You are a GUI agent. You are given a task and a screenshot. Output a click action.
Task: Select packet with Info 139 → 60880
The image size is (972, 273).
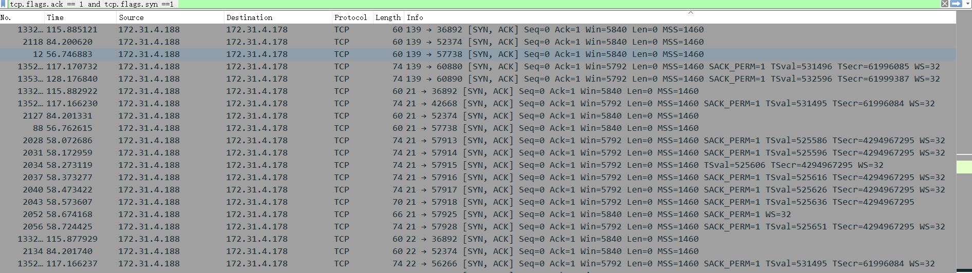coord(478,67)
